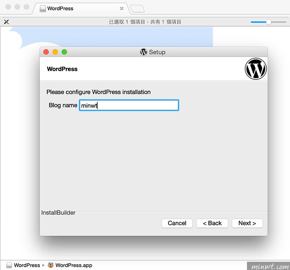Click the WordPress icon in Setup title bar
The width and height of the screenshot is (290, 270).
[143, 52]
